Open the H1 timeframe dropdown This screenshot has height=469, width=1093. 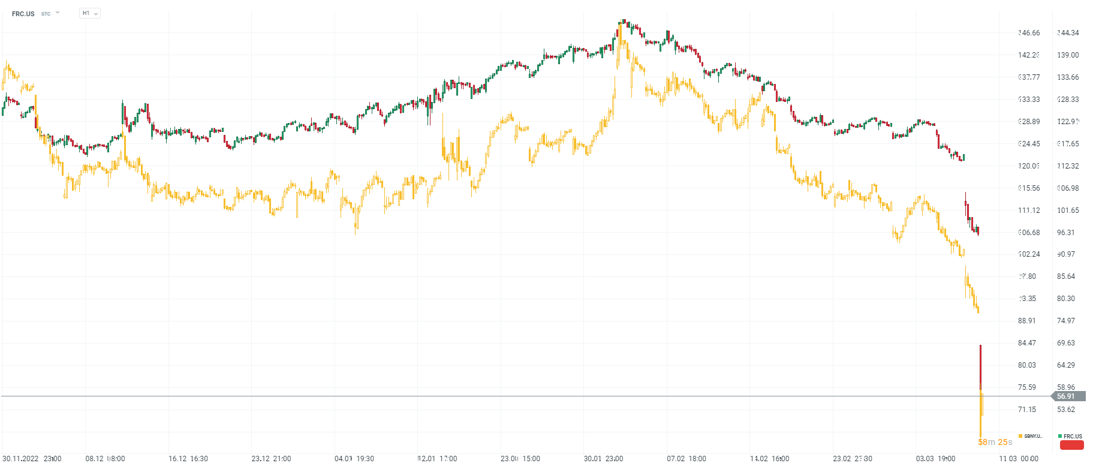point(89,13)
